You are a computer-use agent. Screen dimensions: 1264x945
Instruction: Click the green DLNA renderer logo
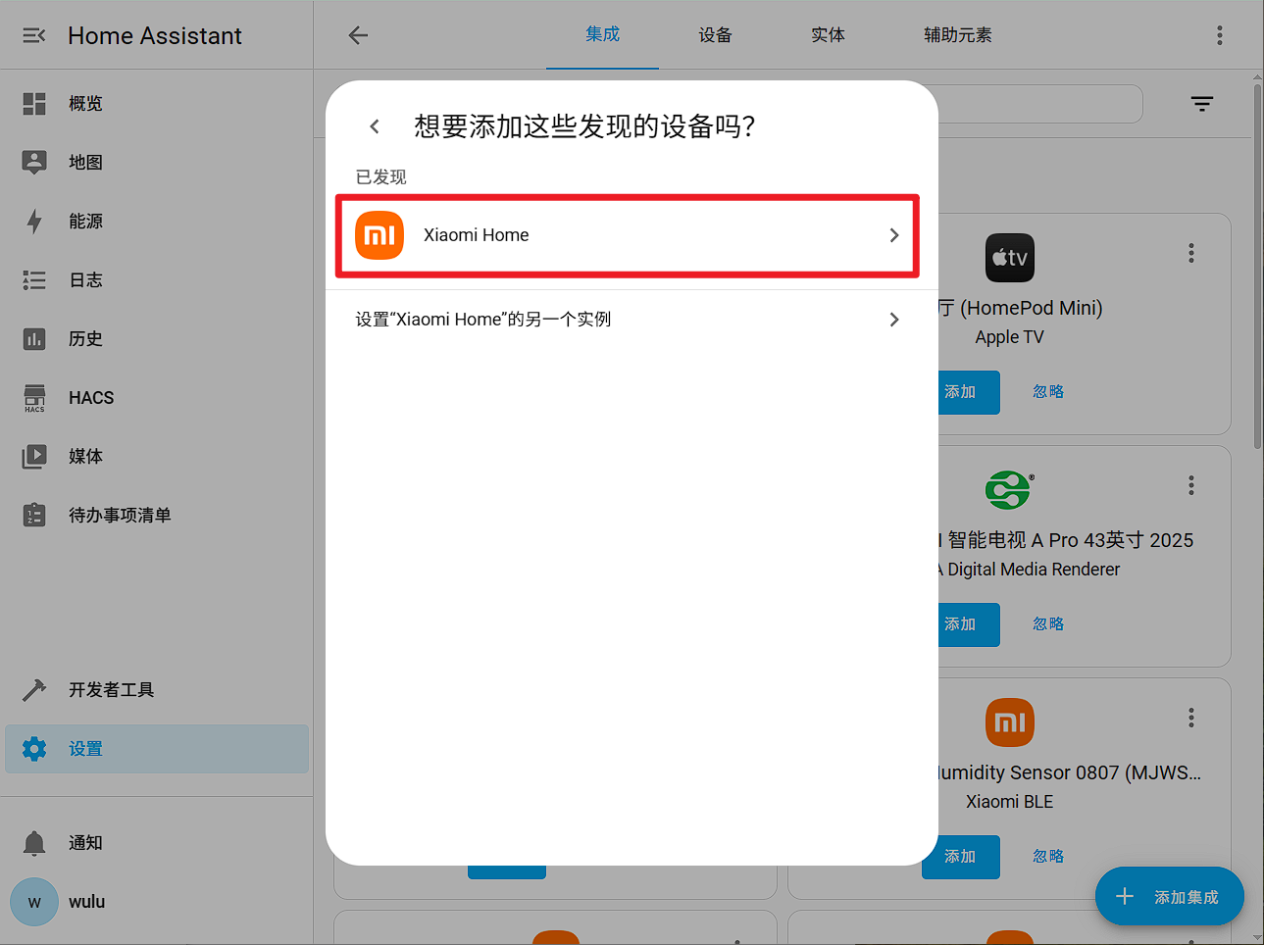1009,490
